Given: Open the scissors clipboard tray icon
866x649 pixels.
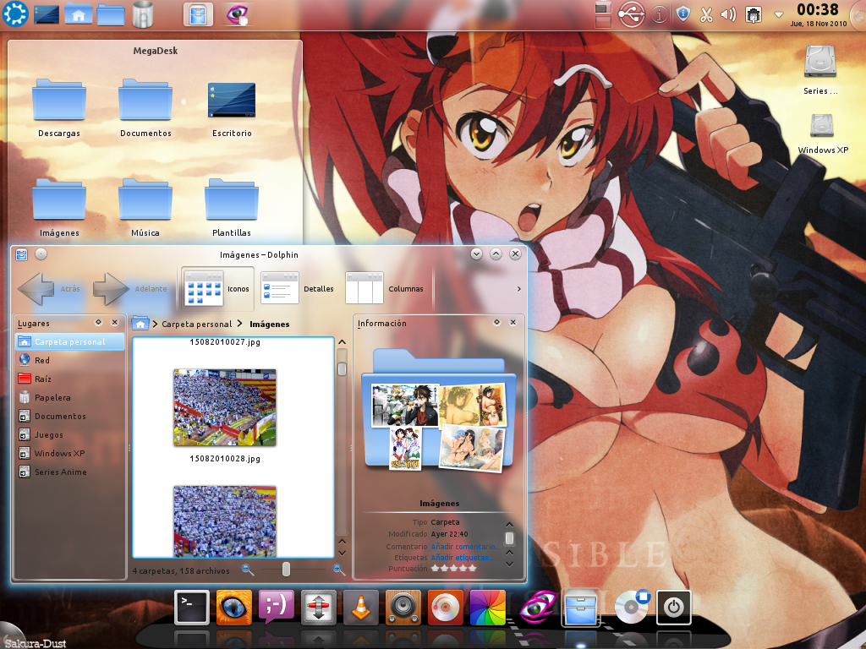Looking at the screenshot, I should 706,14.
